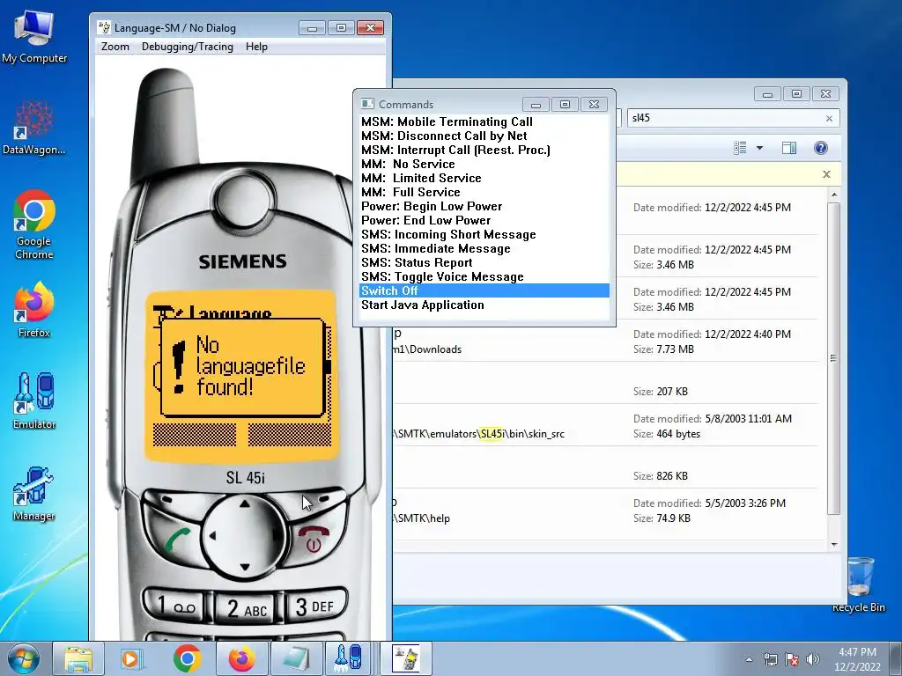
Task: Open notepad-like taskbar icon
Action: [x=296, y=658]
